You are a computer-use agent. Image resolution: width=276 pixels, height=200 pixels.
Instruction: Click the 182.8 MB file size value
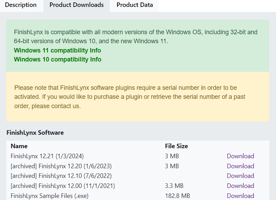(x=177, y=196)
